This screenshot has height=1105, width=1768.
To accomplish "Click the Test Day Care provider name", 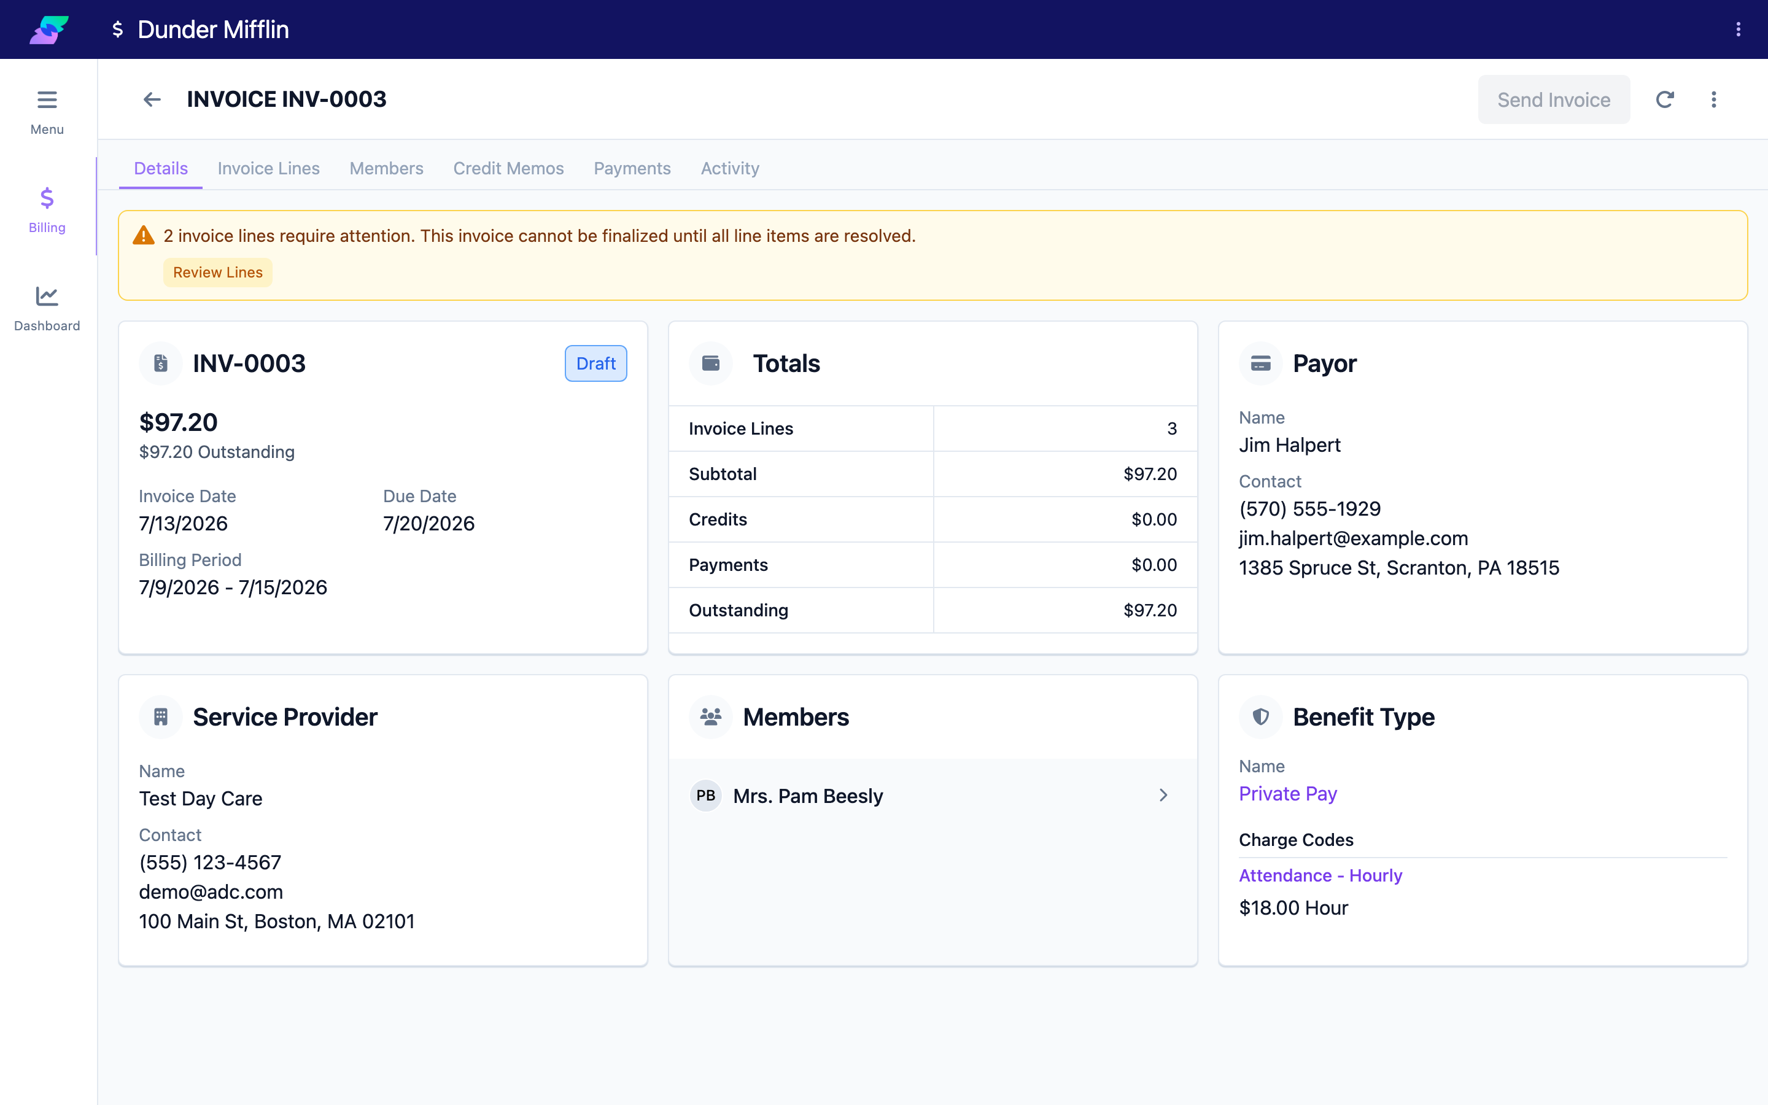I will [201, 799].
